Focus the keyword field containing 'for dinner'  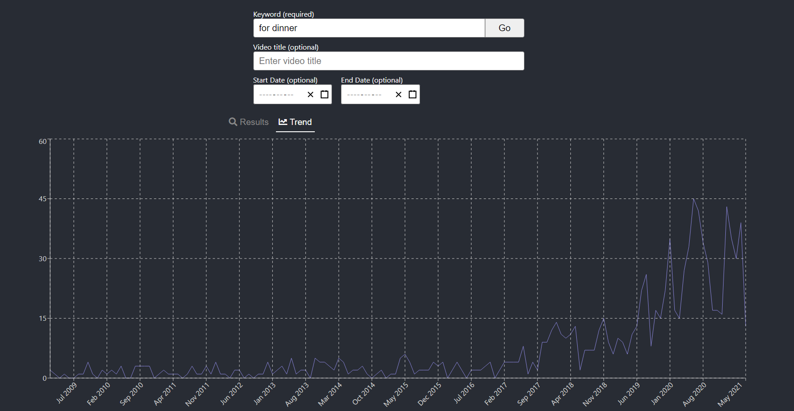coord(369,28)
